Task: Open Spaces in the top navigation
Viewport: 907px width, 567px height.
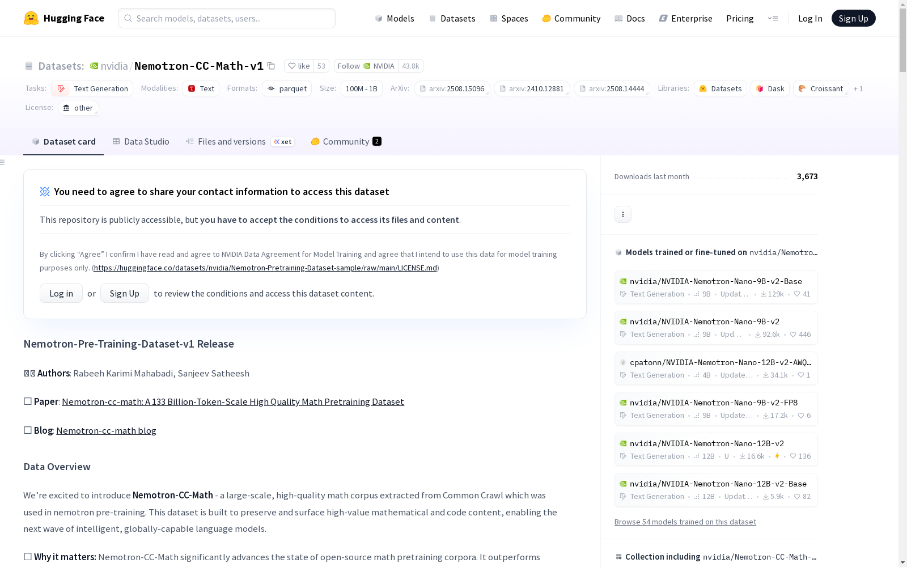Action: click(x=509, y=18)
